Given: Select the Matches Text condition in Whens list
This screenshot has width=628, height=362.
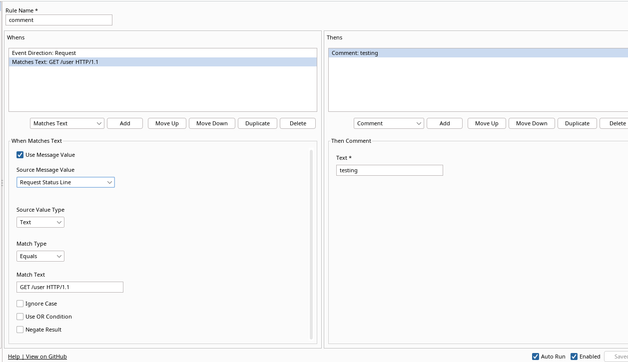Looking at the screenshot, I should click(x=55, y=62).
